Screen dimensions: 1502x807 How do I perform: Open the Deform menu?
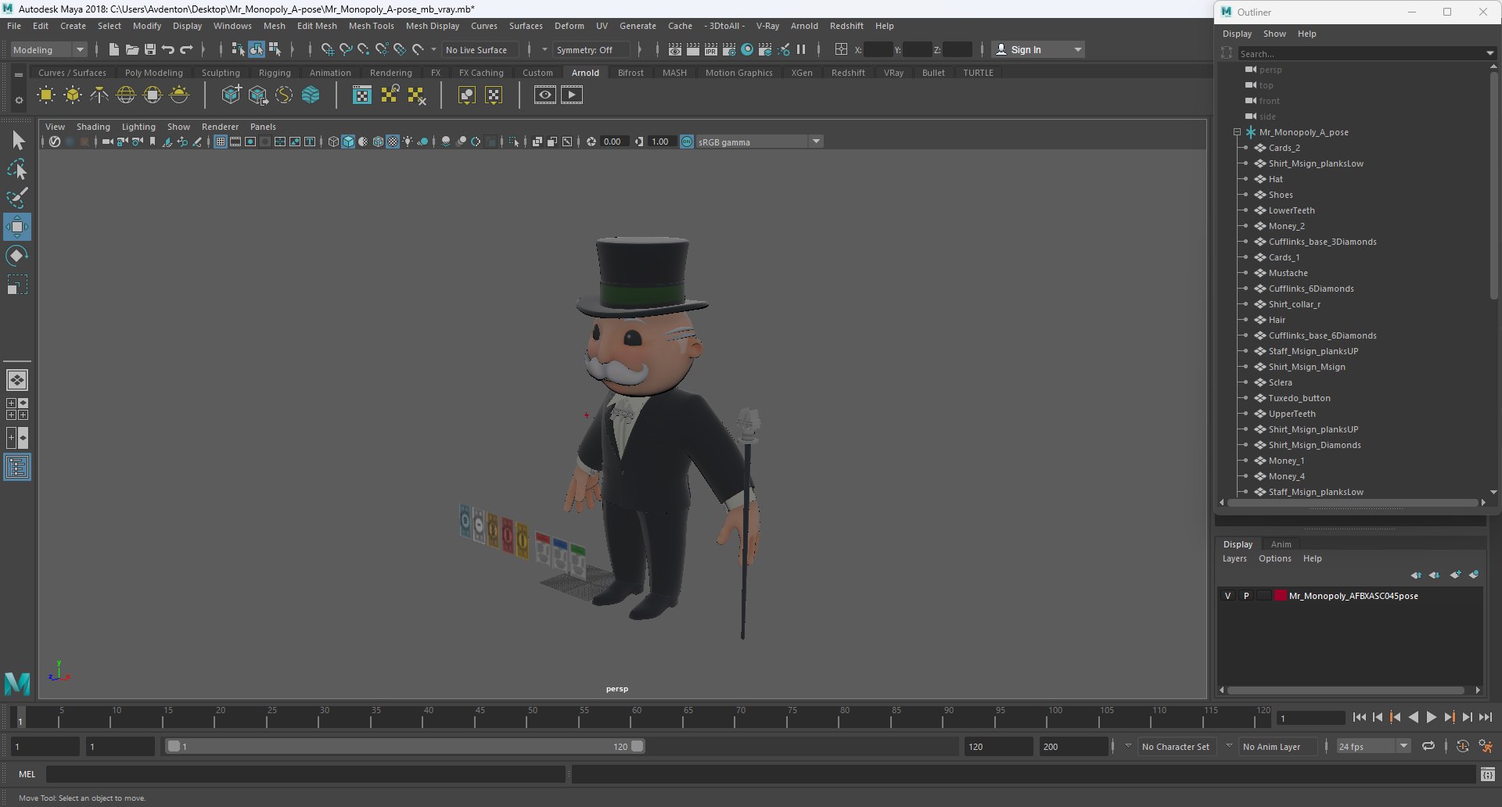[x=569, y=26]
